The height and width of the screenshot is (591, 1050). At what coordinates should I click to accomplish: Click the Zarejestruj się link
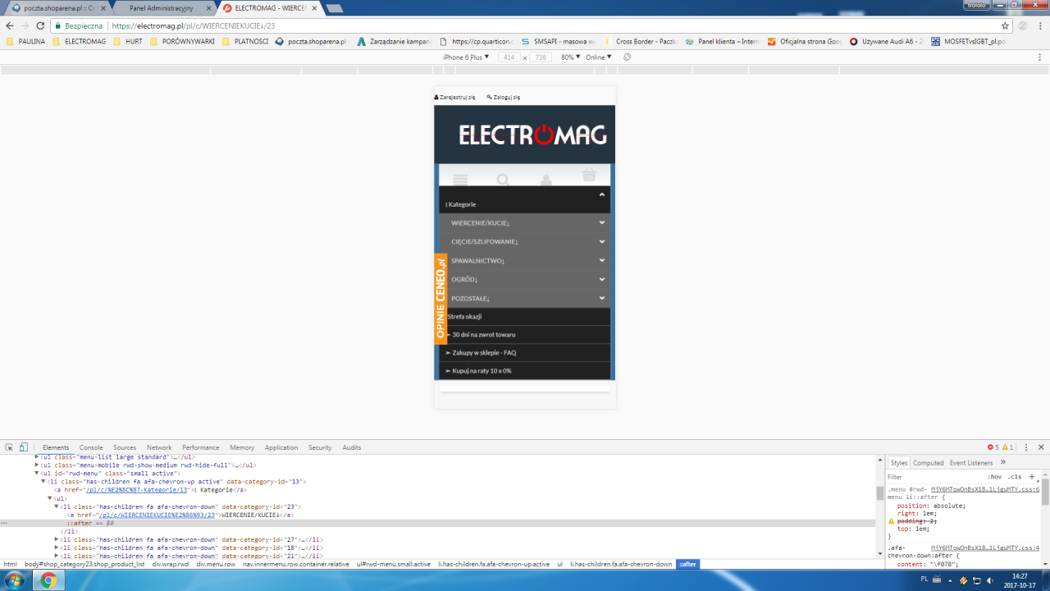pyautogui.click(x=455, y=97)
